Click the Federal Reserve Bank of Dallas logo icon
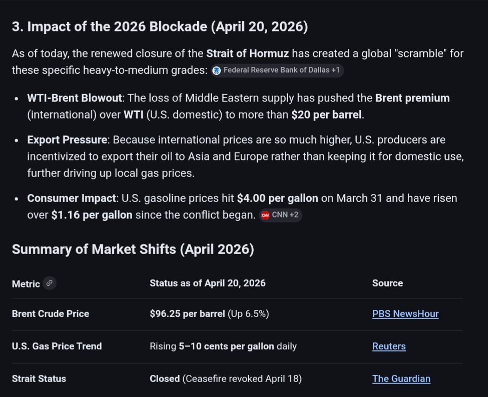 217,70
